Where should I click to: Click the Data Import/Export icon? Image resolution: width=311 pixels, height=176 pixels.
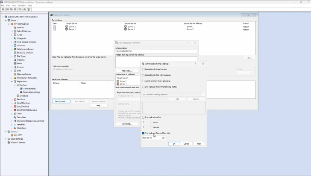click(x=15, y=49)
